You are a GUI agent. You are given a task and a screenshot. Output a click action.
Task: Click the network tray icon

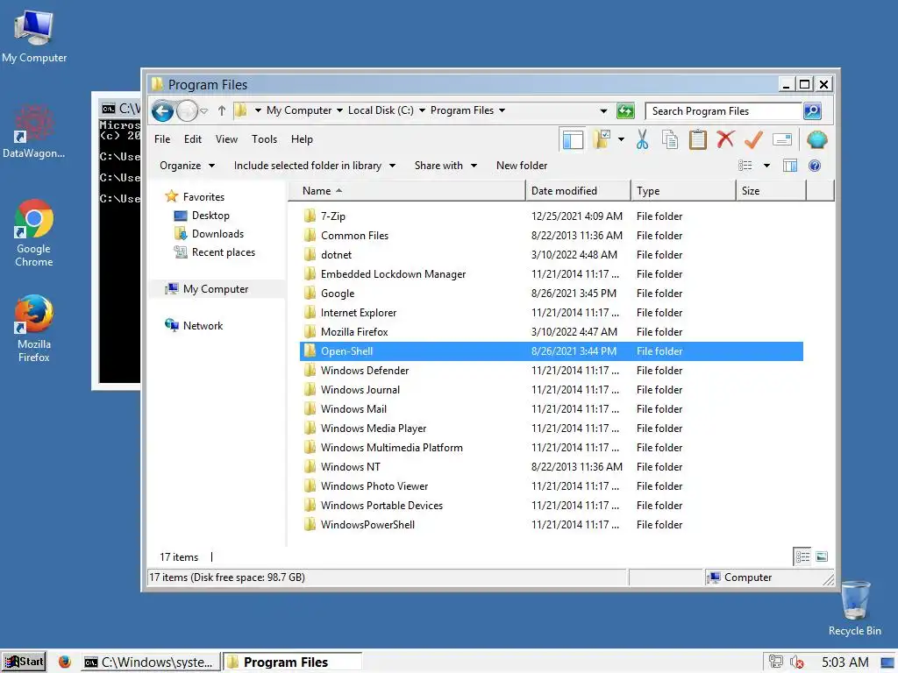pos(776,662)
